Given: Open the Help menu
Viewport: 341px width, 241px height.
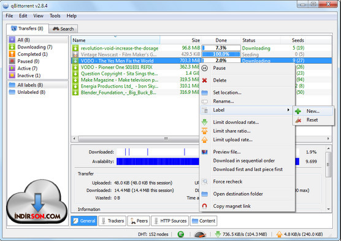Looking at the screenshot, I should click(x=72, y=16).
